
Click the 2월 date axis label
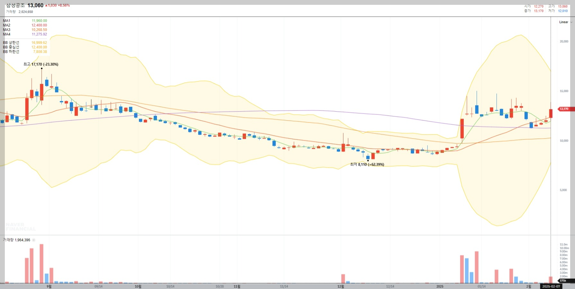point(528,286)
